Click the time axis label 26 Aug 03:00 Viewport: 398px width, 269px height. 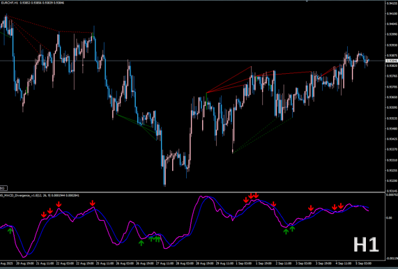click(x=125, y=263)
